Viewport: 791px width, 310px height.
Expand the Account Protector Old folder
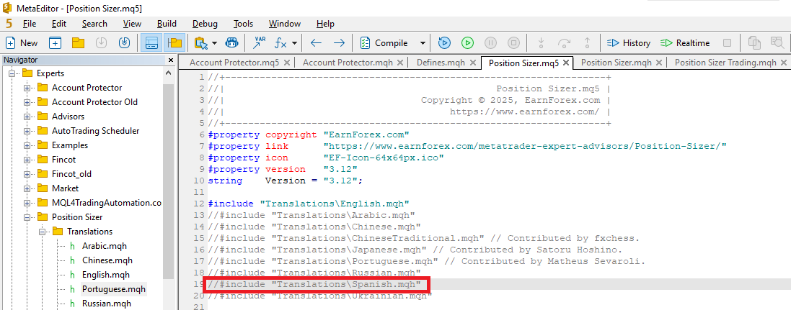[27, 102]
